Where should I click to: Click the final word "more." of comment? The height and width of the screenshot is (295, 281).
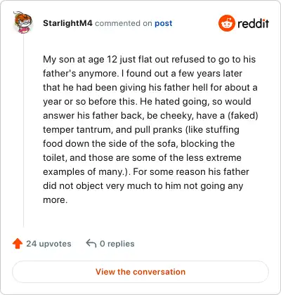55,200
